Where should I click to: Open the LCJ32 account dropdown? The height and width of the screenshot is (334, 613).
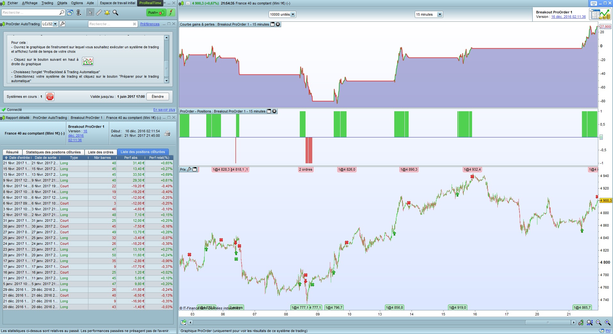coord(55,24)
